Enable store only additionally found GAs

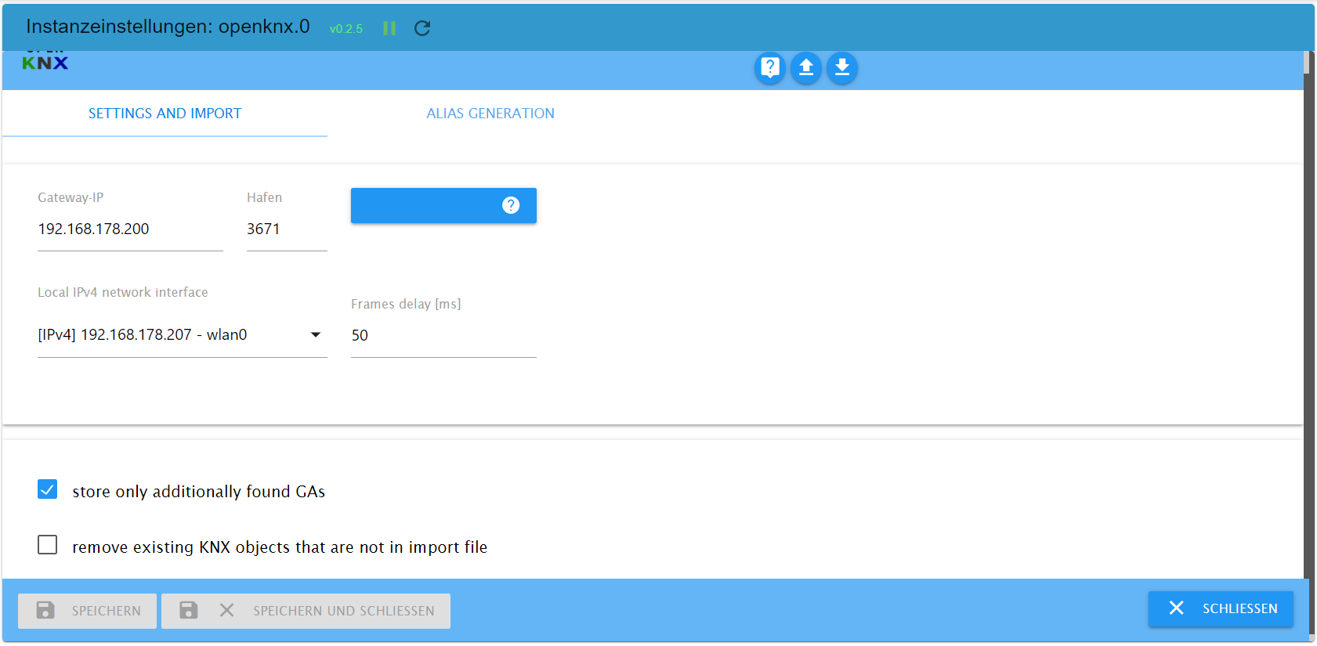48,489
